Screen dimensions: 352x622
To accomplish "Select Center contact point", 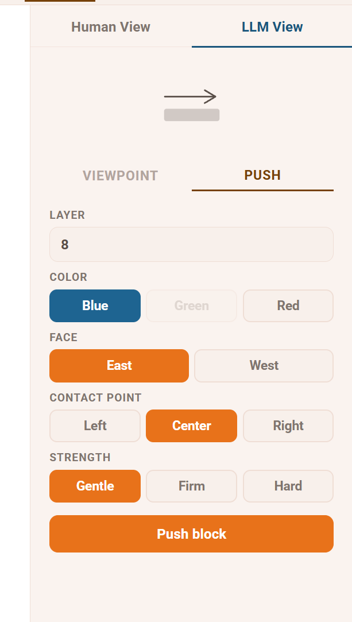I will click(x=191, y=426).
